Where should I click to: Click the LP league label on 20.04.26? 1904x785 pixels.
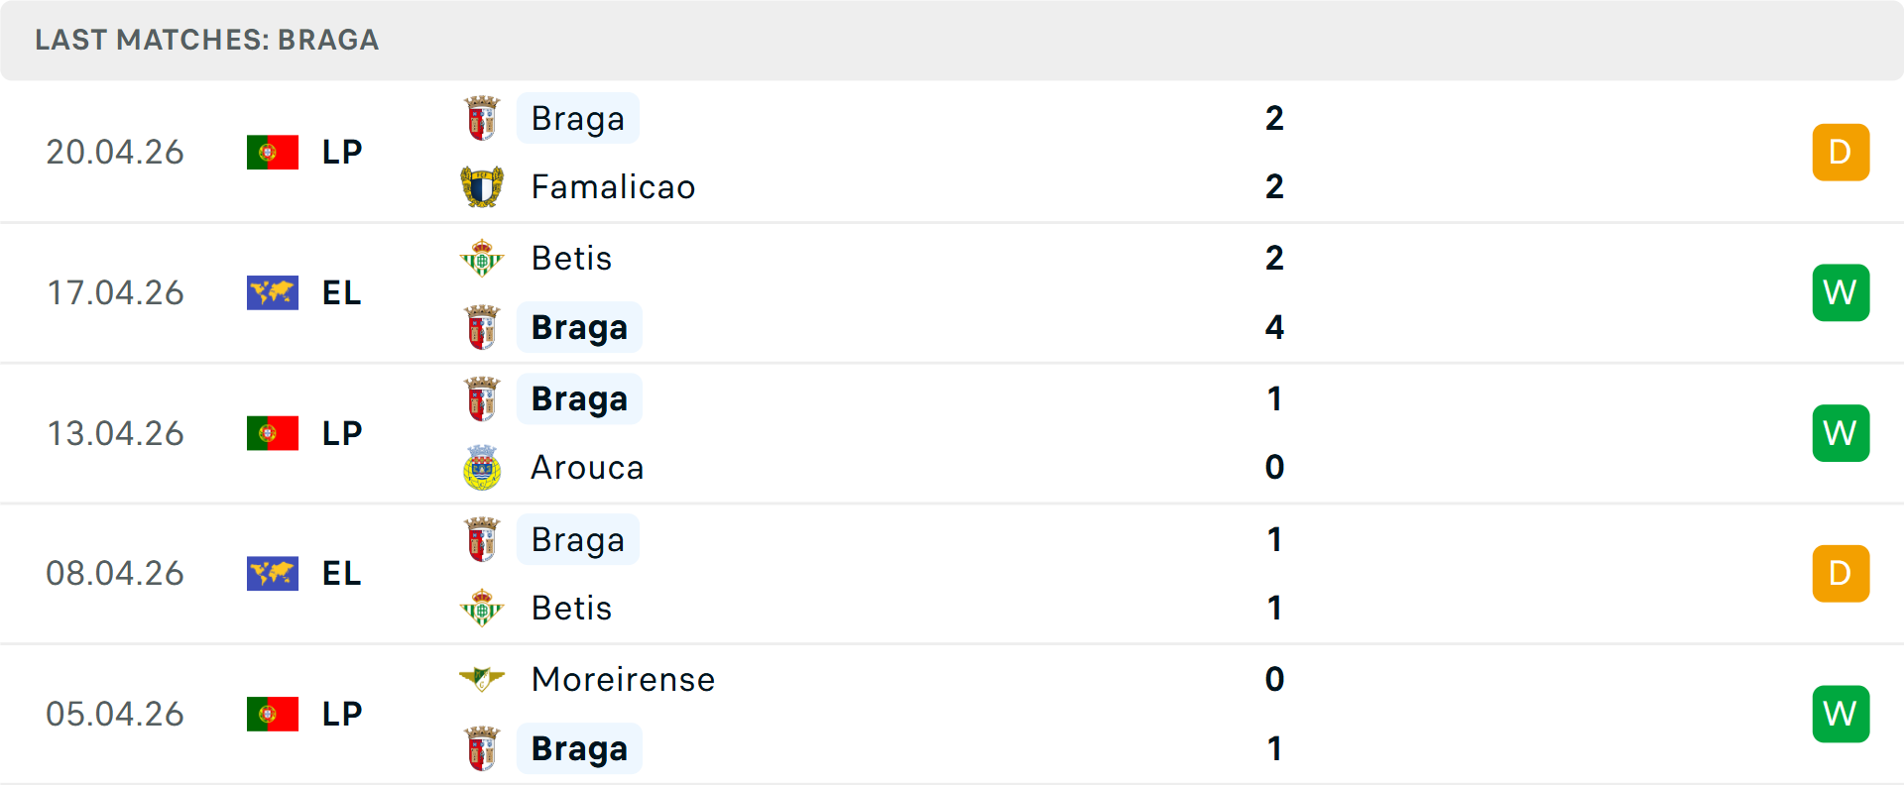point(342,153)
